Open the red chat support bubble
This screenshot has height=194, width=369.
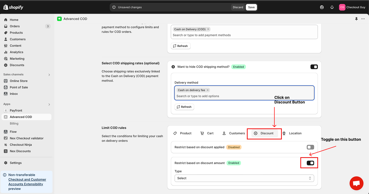356,183
